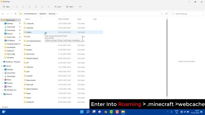Screen dimensions: 205x115
Task: Select the Google folder
Action: 29,50
